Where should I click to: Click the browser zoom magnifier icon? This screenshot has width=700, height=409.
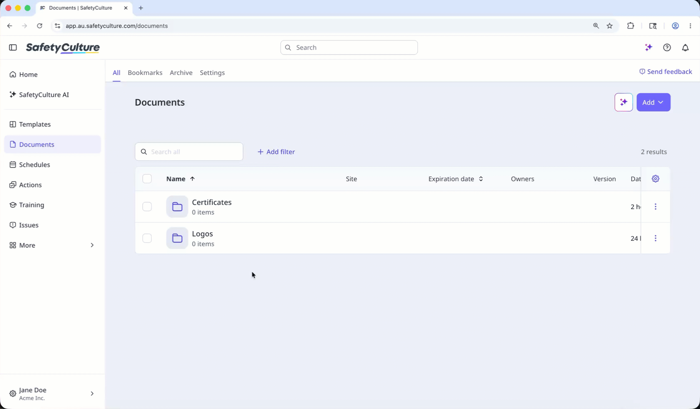pyautogui.click(x=596, y=26)
